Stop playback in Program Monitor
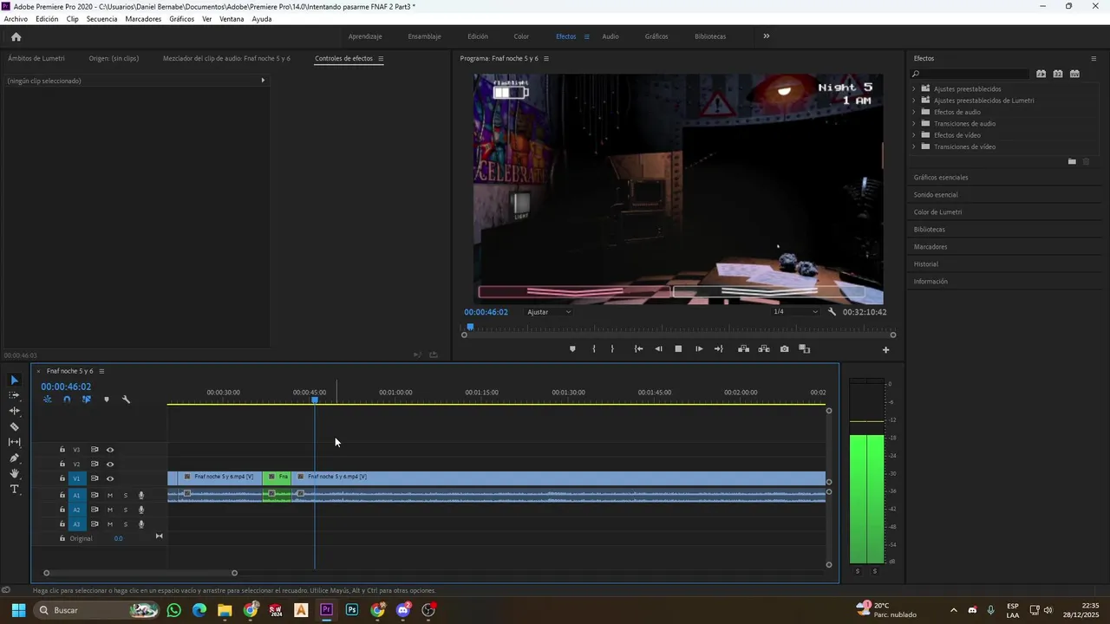This screenshot has height=624, width=1110. [678, 349]
